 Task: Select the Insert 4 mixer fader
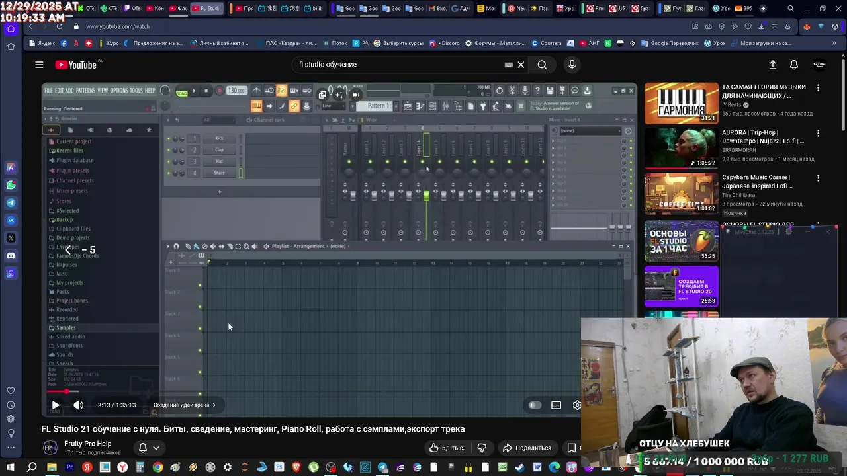(x=426, y=196)
